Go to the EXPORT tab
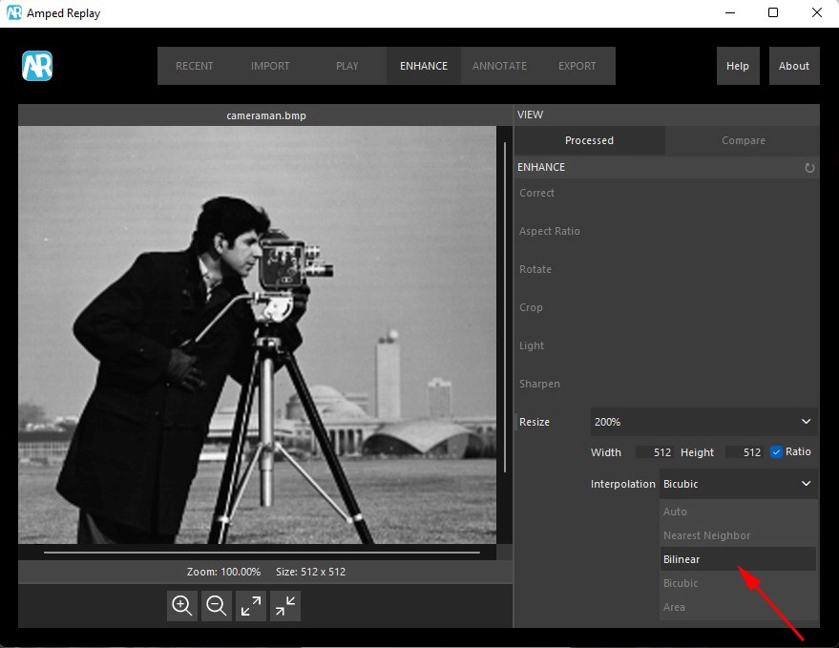 577,66
